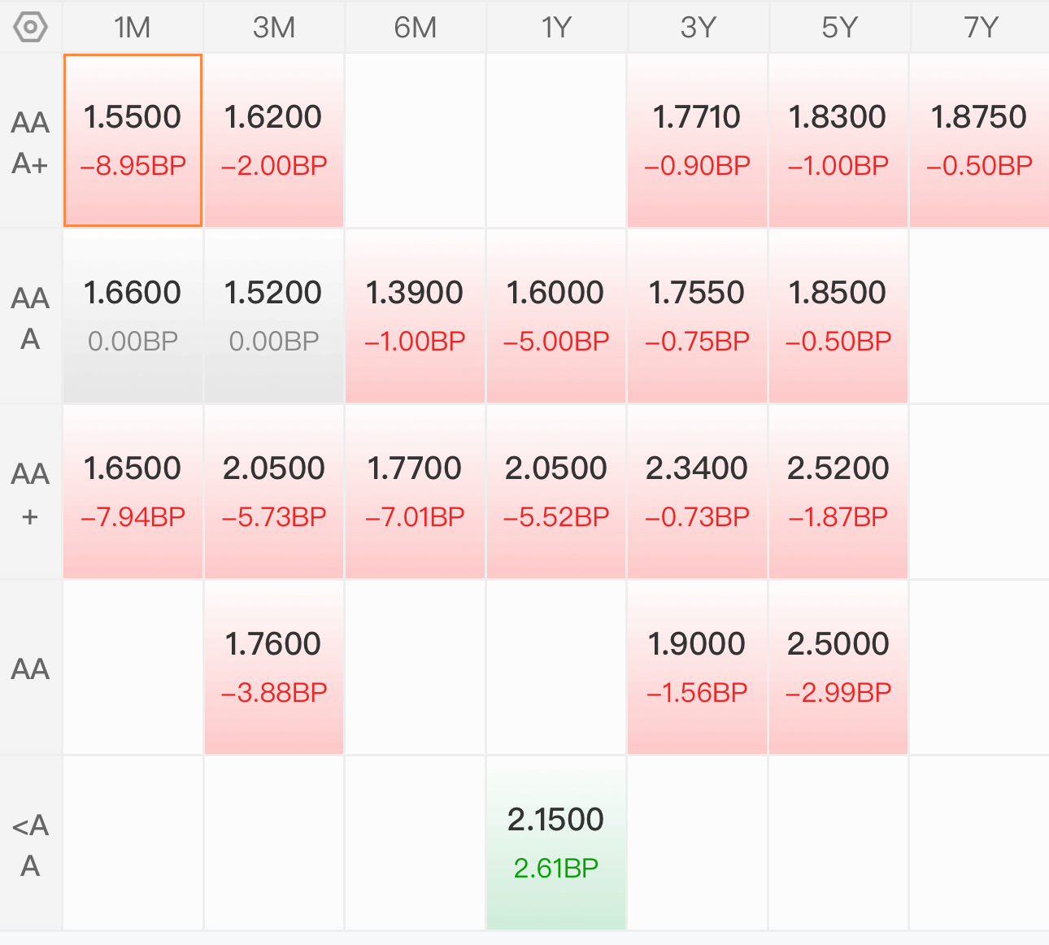Click the 1.6200 cell with -2.00BP
Image resolution: width=1049 pixels, height=945 pixels.
pos(274,141)
